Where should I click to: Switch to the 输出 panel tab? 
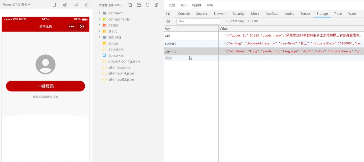[x=183, y=5]
